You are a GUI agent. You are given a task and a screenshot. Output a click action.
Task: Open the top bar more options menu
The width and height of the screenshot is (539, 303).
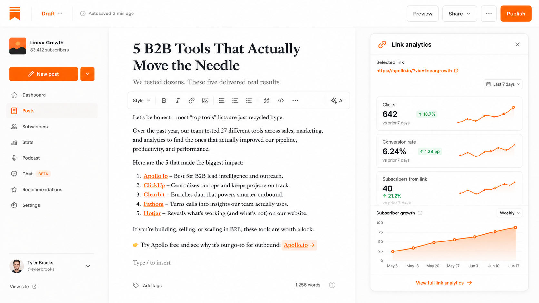click(489, 14)
